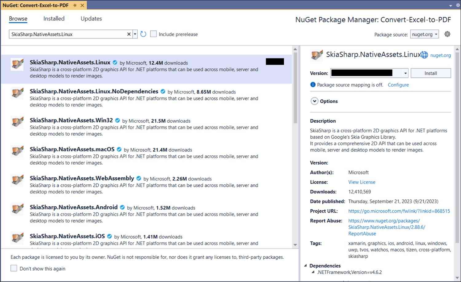The width and height of the screenshot is (461, 282).
Task: Click the pin icon on NuGet tab
Action: pos(75,5)
